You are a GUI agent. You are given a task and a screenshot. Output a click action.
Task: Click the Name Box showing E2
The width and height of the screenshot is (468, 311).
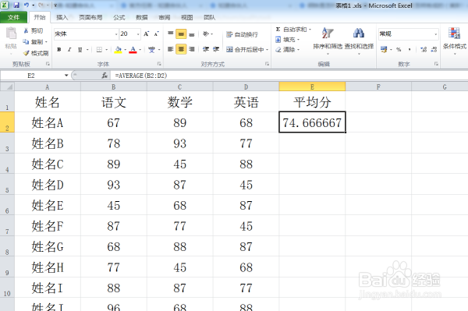click(x=31, y=76)
